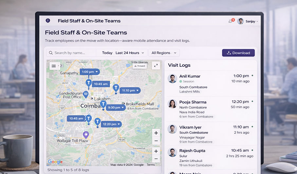Expand the map to fullscreen
The image size is (297, 174).
(156, 66)
